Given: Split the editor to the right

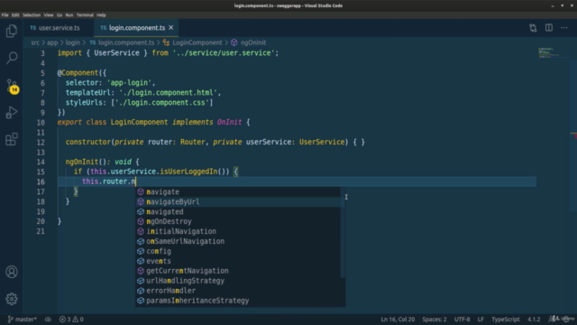Looking at the screenshot, I should click(549, 28).
